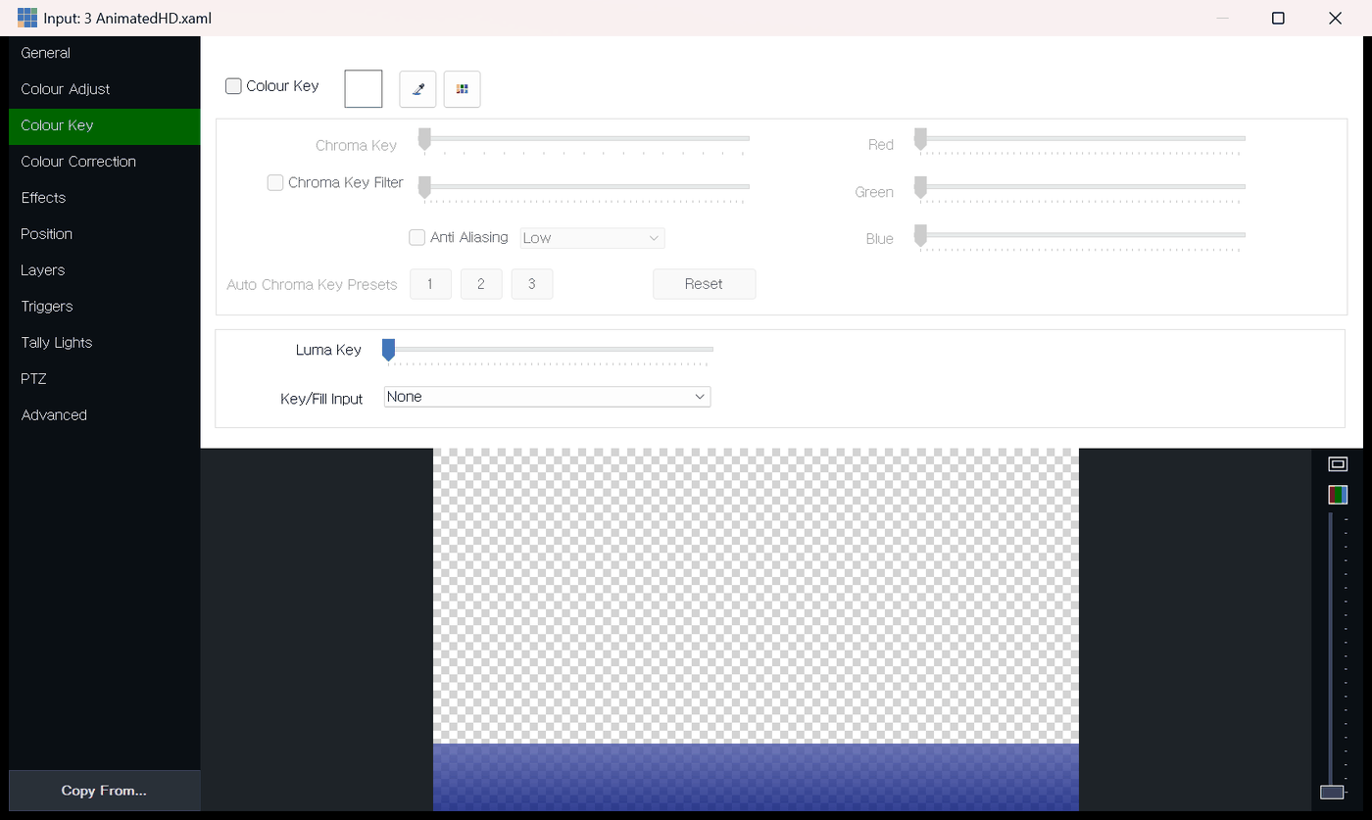The height and width of the screenshot is (820, 1372).
Task: Click the white key colour swatch
Action: (364, 89)
